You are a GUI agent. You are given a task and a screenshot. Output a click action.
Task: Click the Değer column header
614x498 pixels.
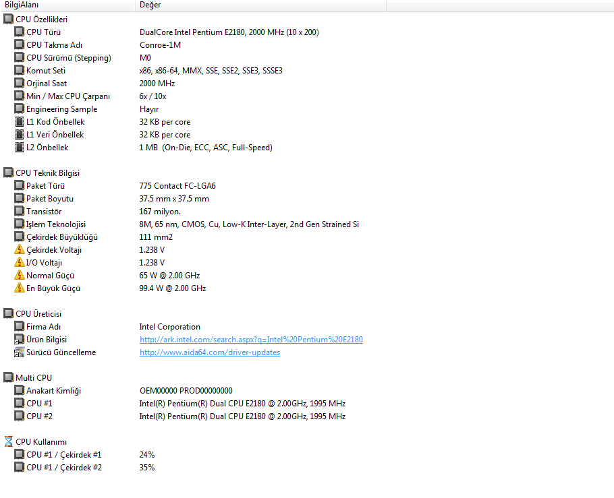tap(261, 5)
